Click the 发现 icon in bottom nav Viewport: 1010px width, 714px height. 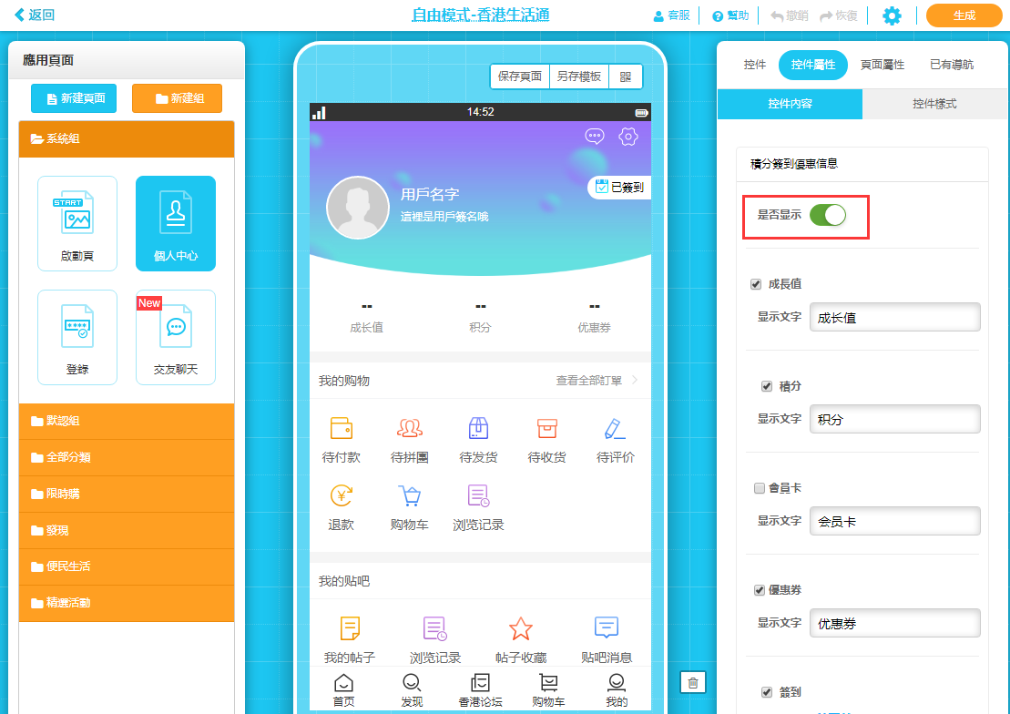pos(412,682)
